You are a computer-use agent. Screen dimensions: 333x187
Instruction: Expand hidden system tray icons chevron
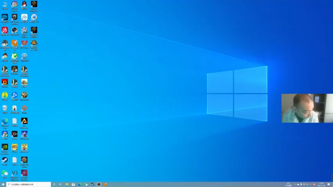[x=295, y=185]
